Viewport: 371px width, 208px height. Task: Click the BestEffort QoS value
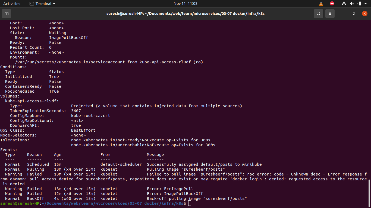point(83,130)
